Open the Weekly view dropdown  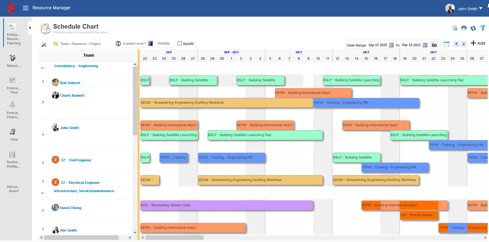[163, 43]
